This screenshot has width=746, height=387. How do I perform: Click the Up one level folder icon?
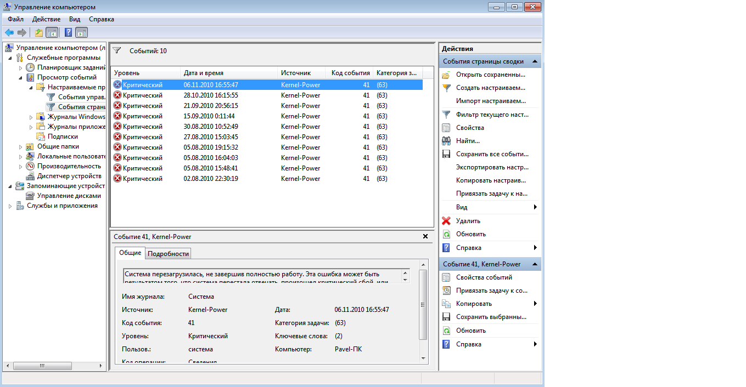(x=39, y=32)
